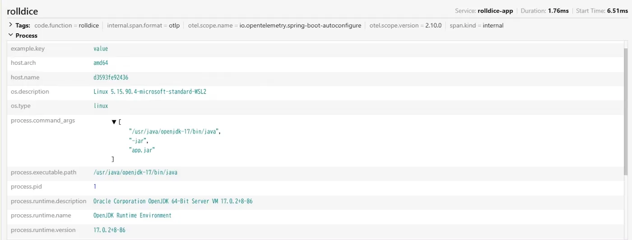The width and height of the screenshot is (632, 240).
Task: Click the Service rolldice-app label
Action: [x=484, y=11]
